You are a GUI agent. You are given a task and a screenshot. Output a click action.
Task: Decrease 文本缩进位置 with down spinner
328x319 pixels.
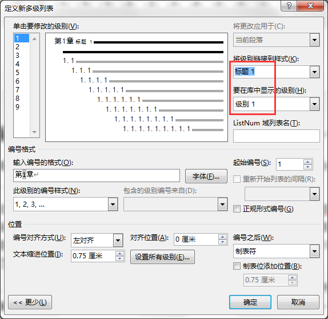click(119, 258)
